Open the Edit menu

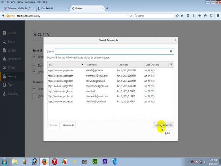coord(7,2)
